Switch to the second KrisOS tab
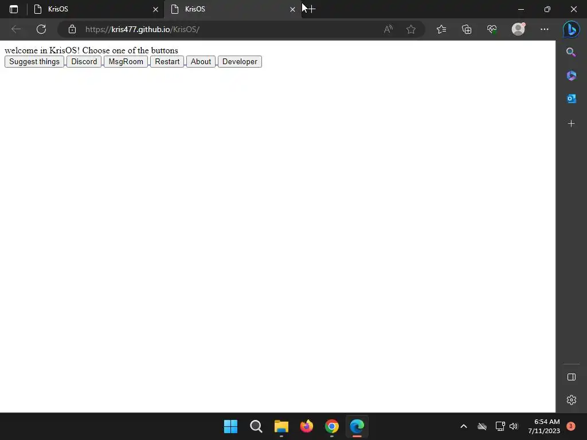The height and width of the screenshot is (440, 587). 232,9
